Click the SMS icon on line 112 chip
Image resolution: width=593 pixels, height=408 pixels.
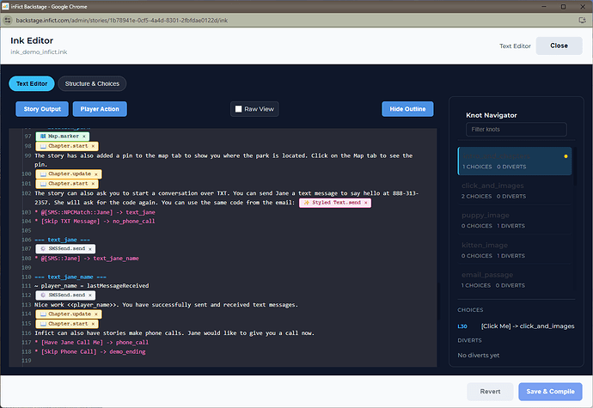click(x=43, y=295)
